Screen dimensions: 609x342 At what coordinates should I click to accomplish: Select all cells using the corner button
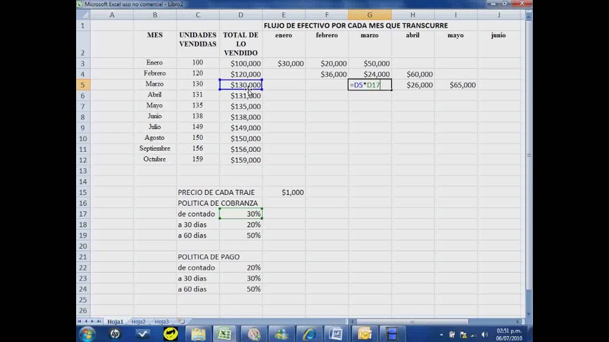83,15
